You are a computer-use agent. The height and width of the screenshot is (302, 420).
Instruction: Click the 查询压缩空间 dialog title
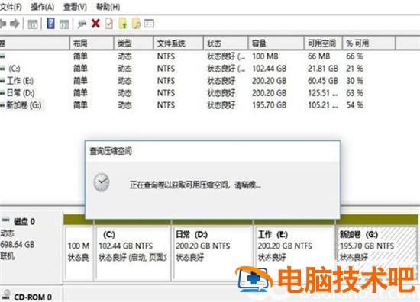[111, 151]
